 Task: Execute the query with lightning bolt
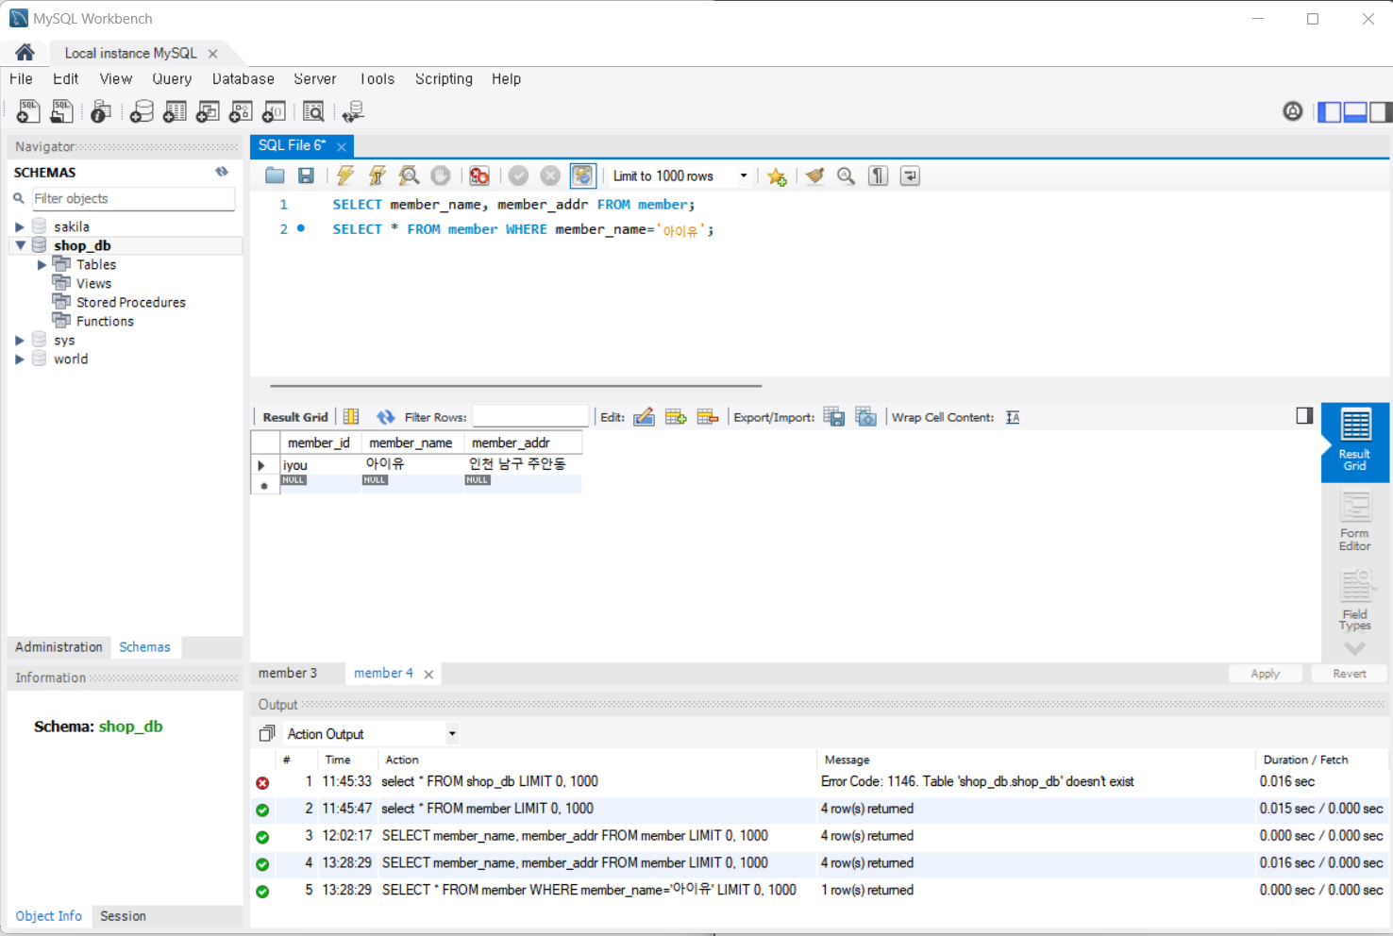click(x=345, y=175)
